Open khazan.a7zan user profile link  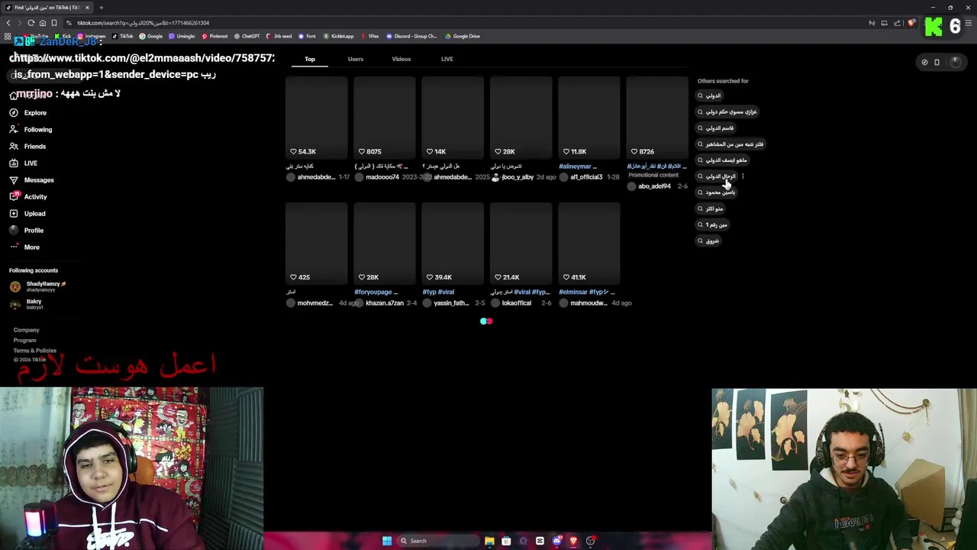[385, 303]
